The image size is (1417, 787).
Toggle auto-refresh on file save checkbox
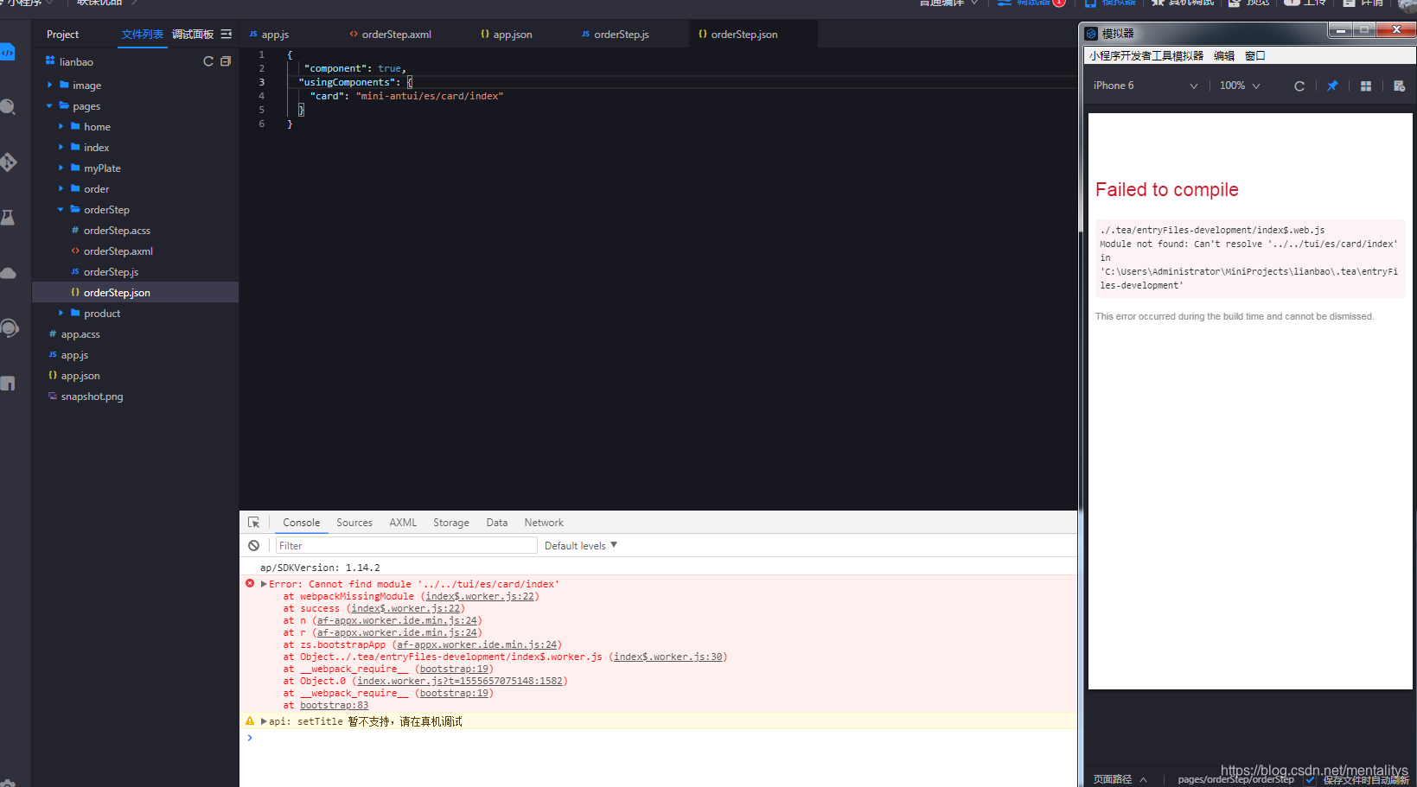point(1311,779)
